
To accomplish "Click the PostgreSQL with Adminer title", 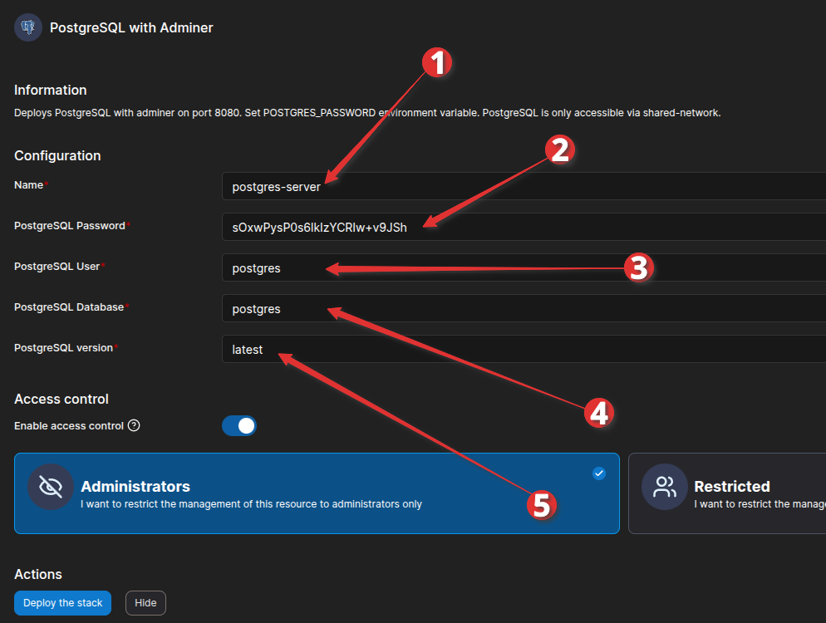I will (131, 28).
